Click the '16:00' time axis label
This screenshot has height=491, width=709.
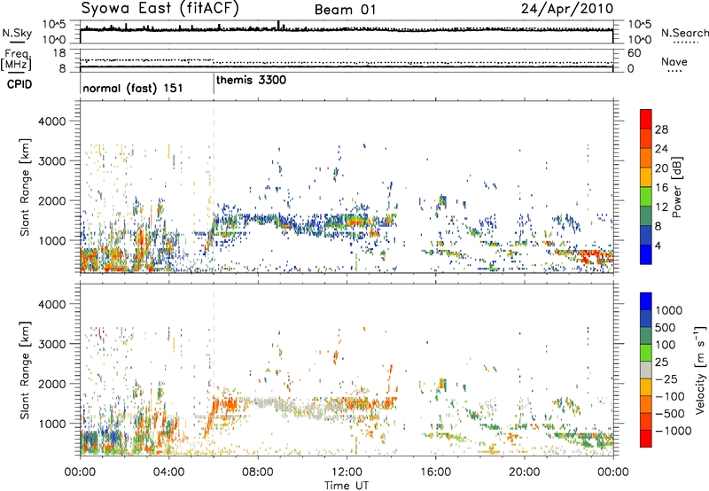pos(435,472)
